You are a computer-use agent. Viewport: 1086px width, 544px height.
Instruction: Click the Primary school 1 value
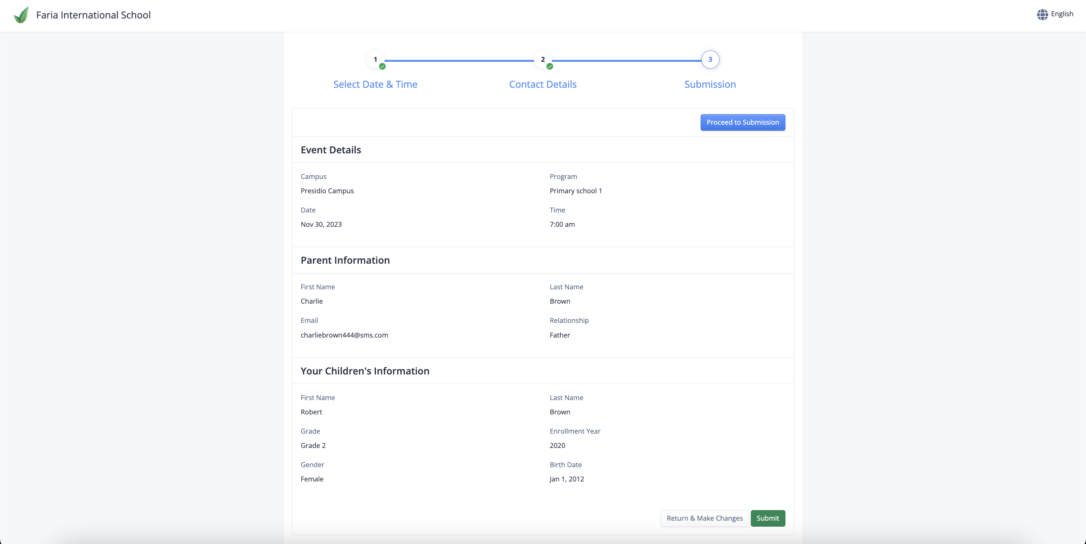[575, 191]
